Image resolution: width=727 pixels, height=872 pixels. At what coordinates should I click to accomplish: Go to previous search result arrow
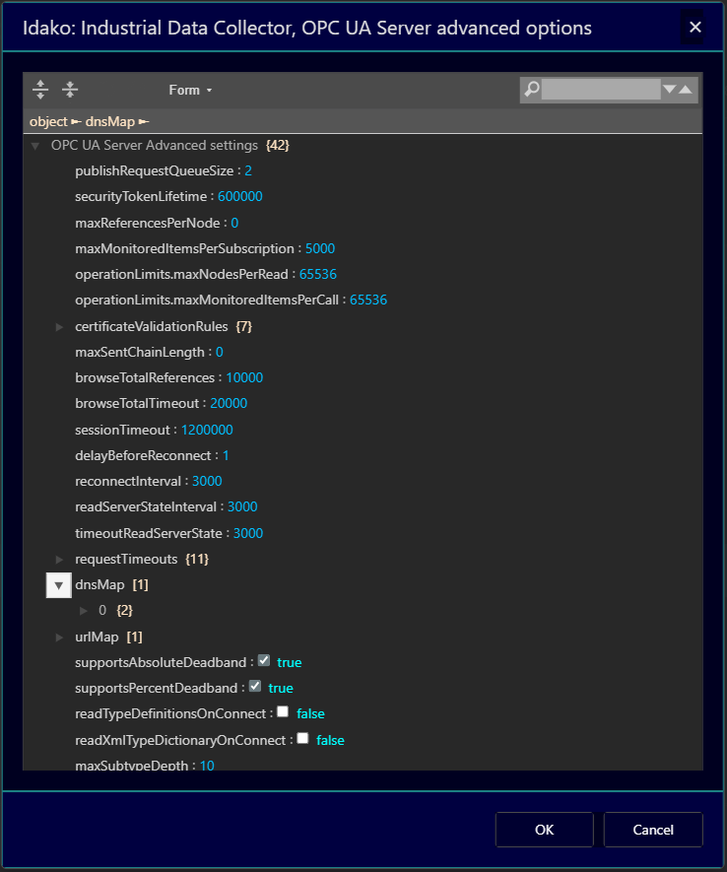(687, 90)
